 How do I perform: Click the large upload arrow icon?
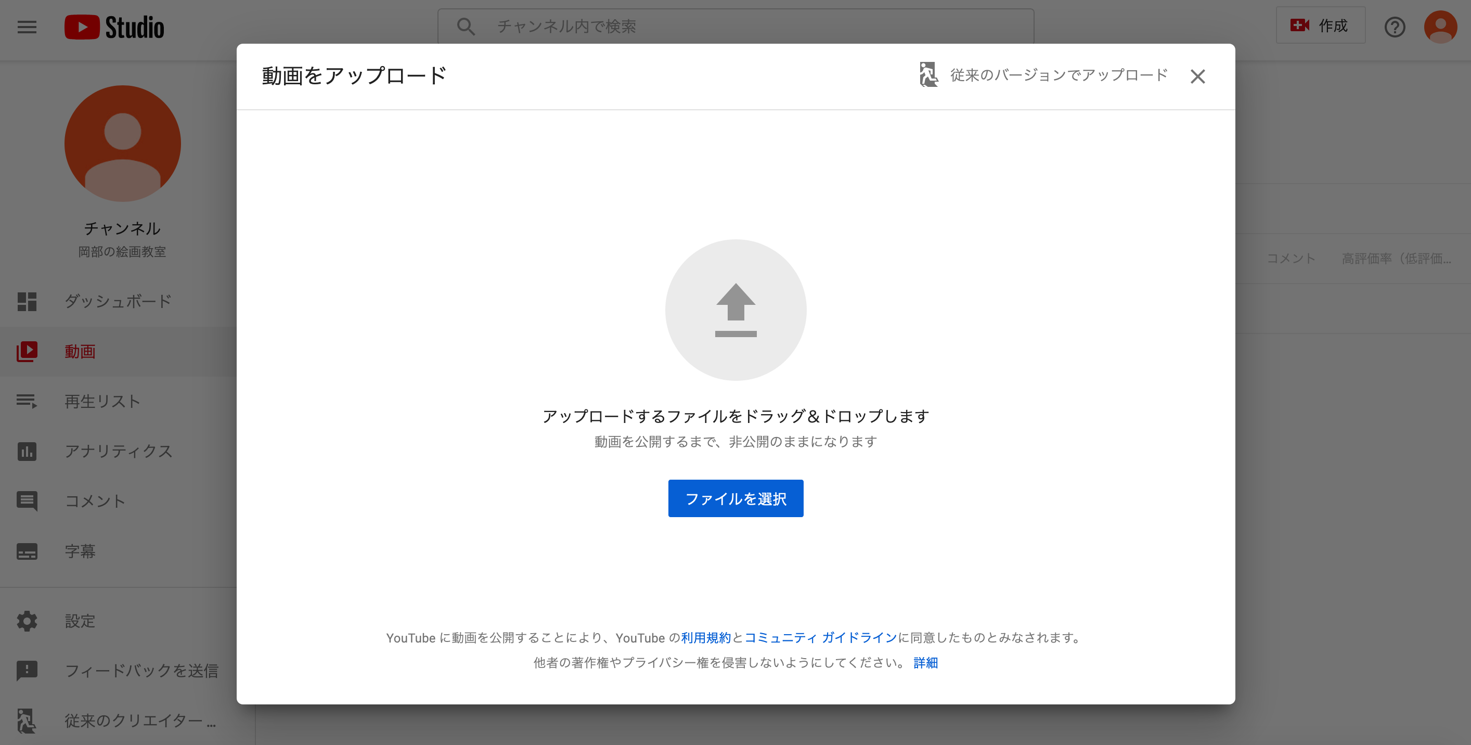pos(735,310)
